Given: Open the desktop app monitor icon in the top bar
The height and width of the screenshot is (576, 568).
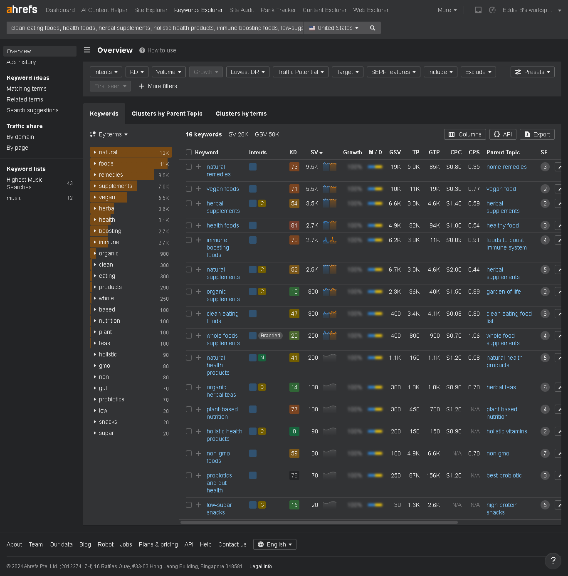Looking at the screenshot, I should click(478, 10).
